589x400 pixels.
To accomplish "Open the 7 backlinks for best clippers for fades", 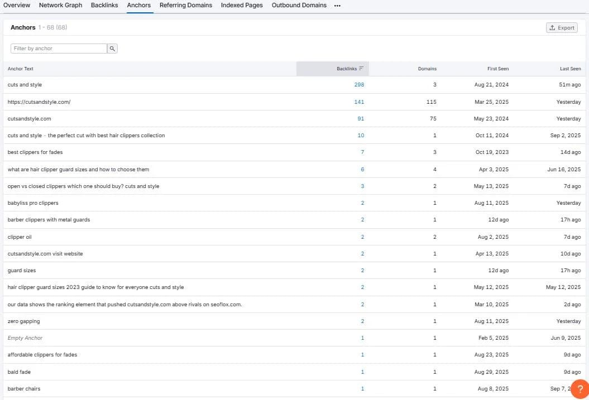I will [x=362, y=152].
